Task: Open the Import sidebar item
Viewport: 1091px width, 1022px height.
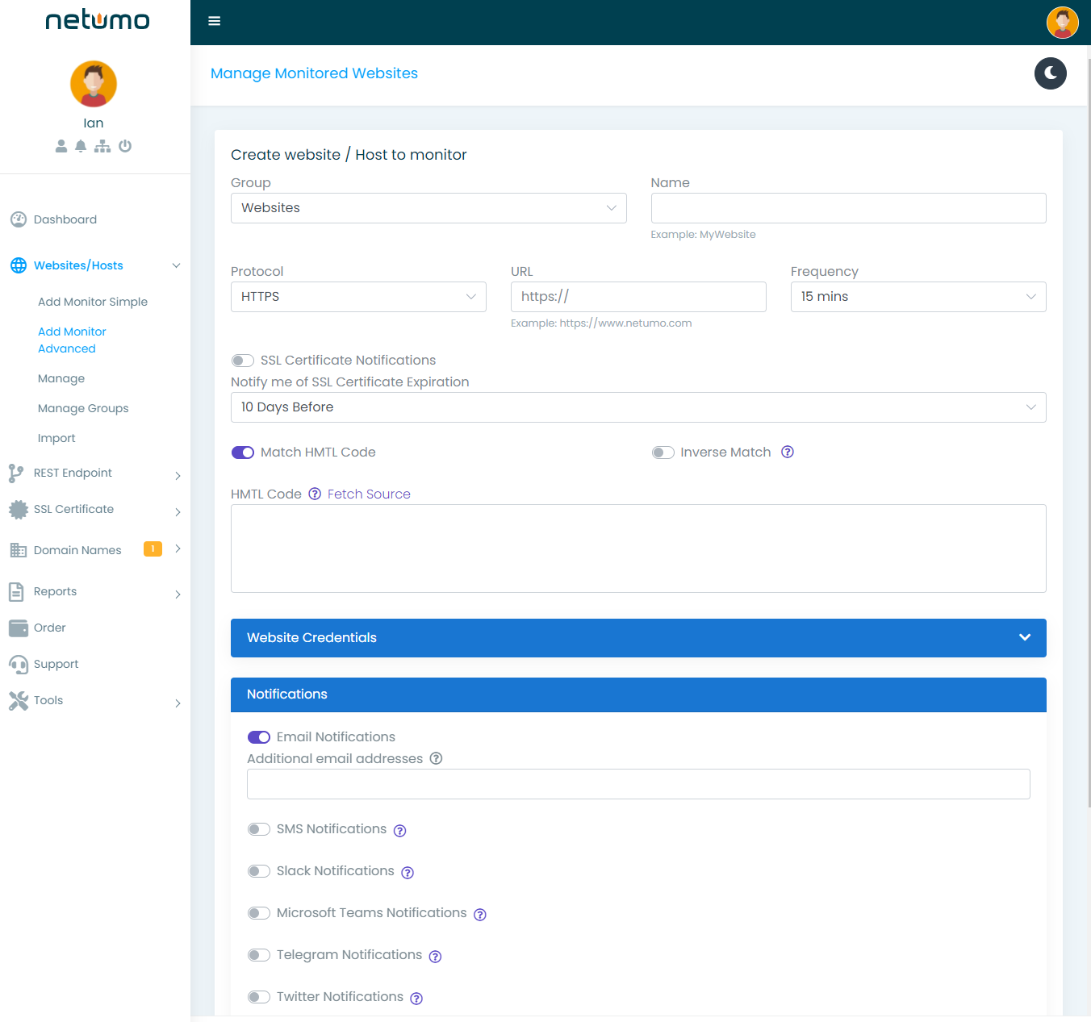Action: (56, 438)
